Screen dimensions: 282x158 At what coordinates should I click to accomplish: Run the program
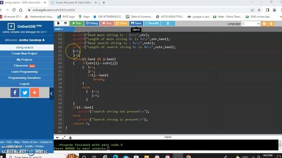[77, 23]
